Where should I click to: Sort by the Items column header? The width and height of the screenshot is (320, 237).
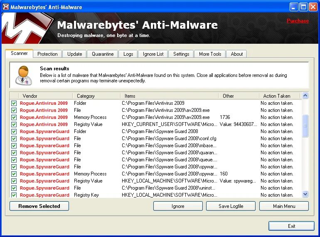pyautogui.click(x=169, y=96)
